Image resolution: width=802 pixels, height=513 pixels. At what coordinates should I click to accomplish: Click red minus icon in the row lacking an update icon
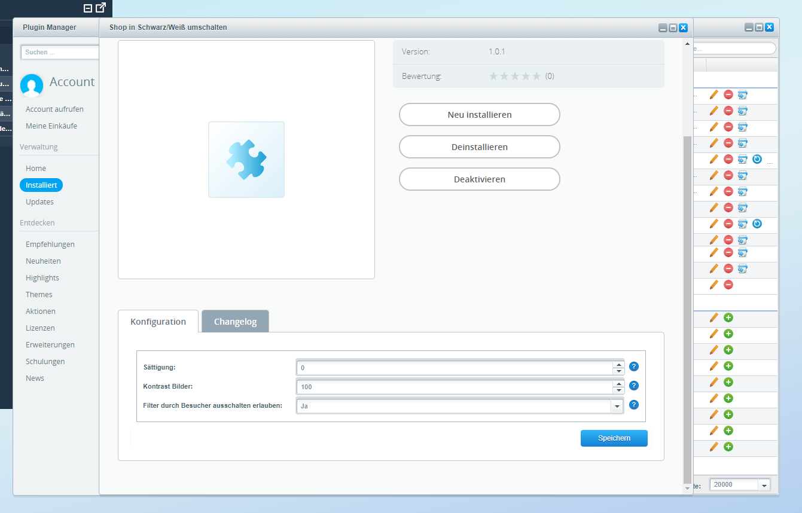728,285
